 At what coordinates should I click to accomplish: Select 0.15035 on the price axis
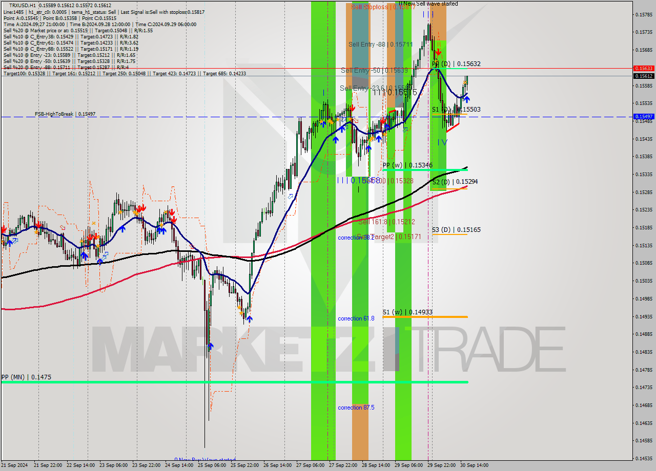643,281
